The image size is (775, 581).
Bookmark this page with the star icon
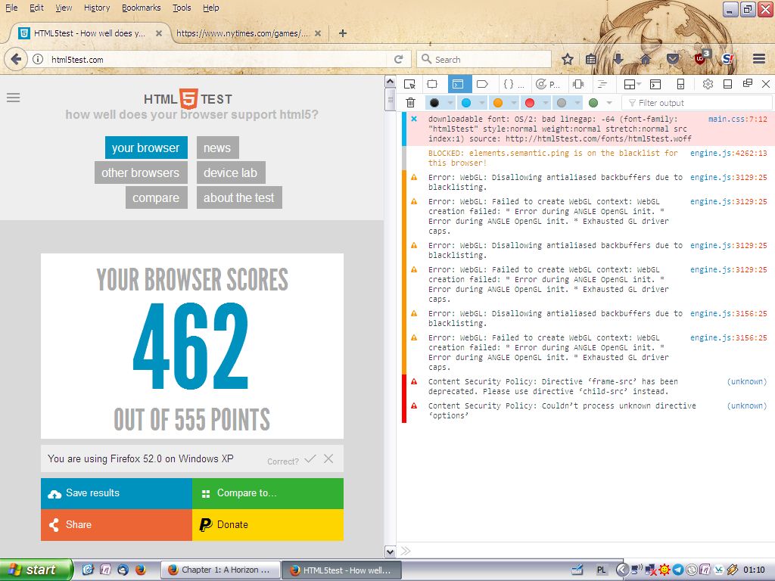point(568,59)
